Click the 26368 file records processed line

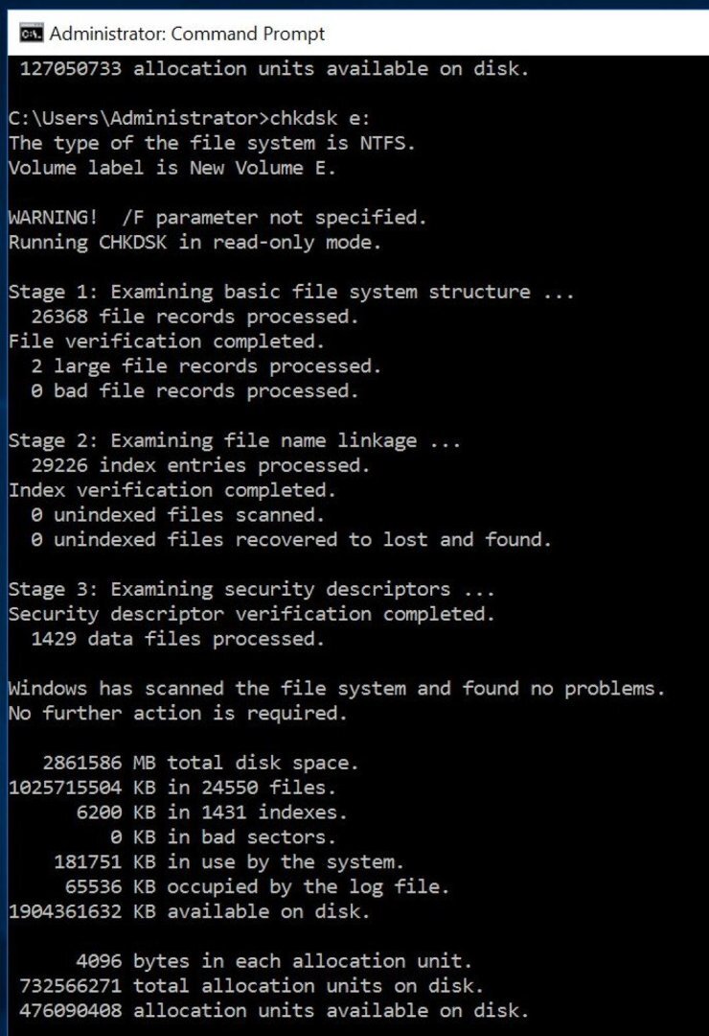(194, 317)
